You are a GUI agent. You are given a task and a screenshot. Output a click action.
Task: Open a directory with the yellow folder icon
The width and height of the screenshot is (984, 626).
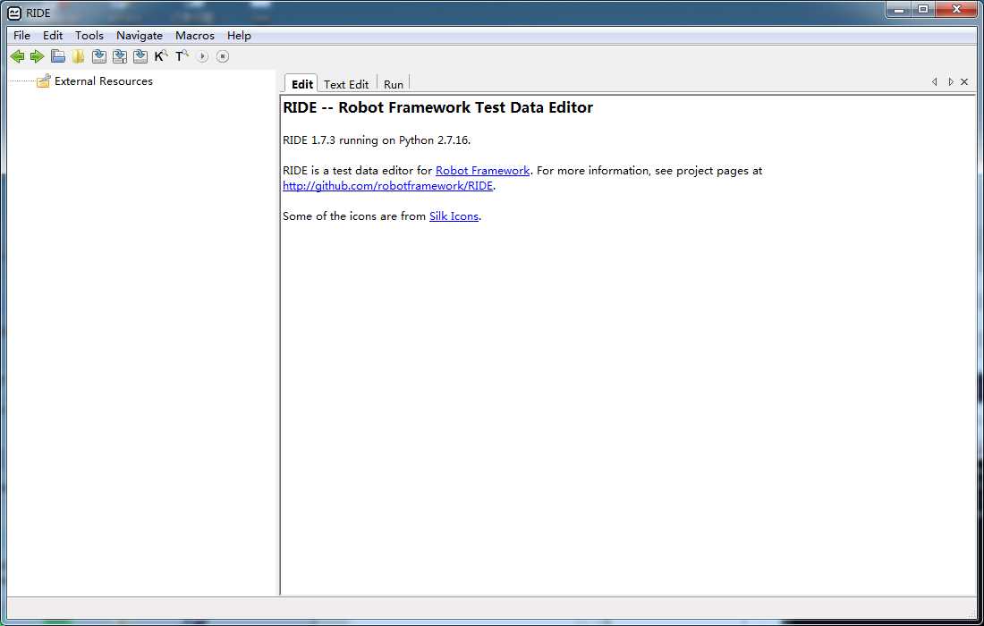79,56
